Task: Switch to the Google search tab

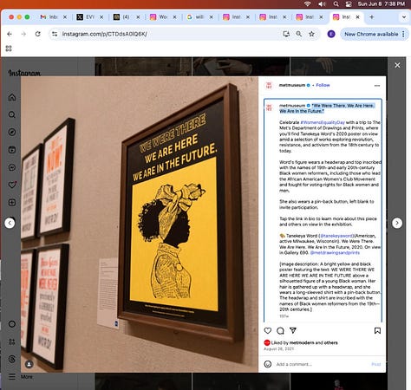Action: click(x=196, y=17)
